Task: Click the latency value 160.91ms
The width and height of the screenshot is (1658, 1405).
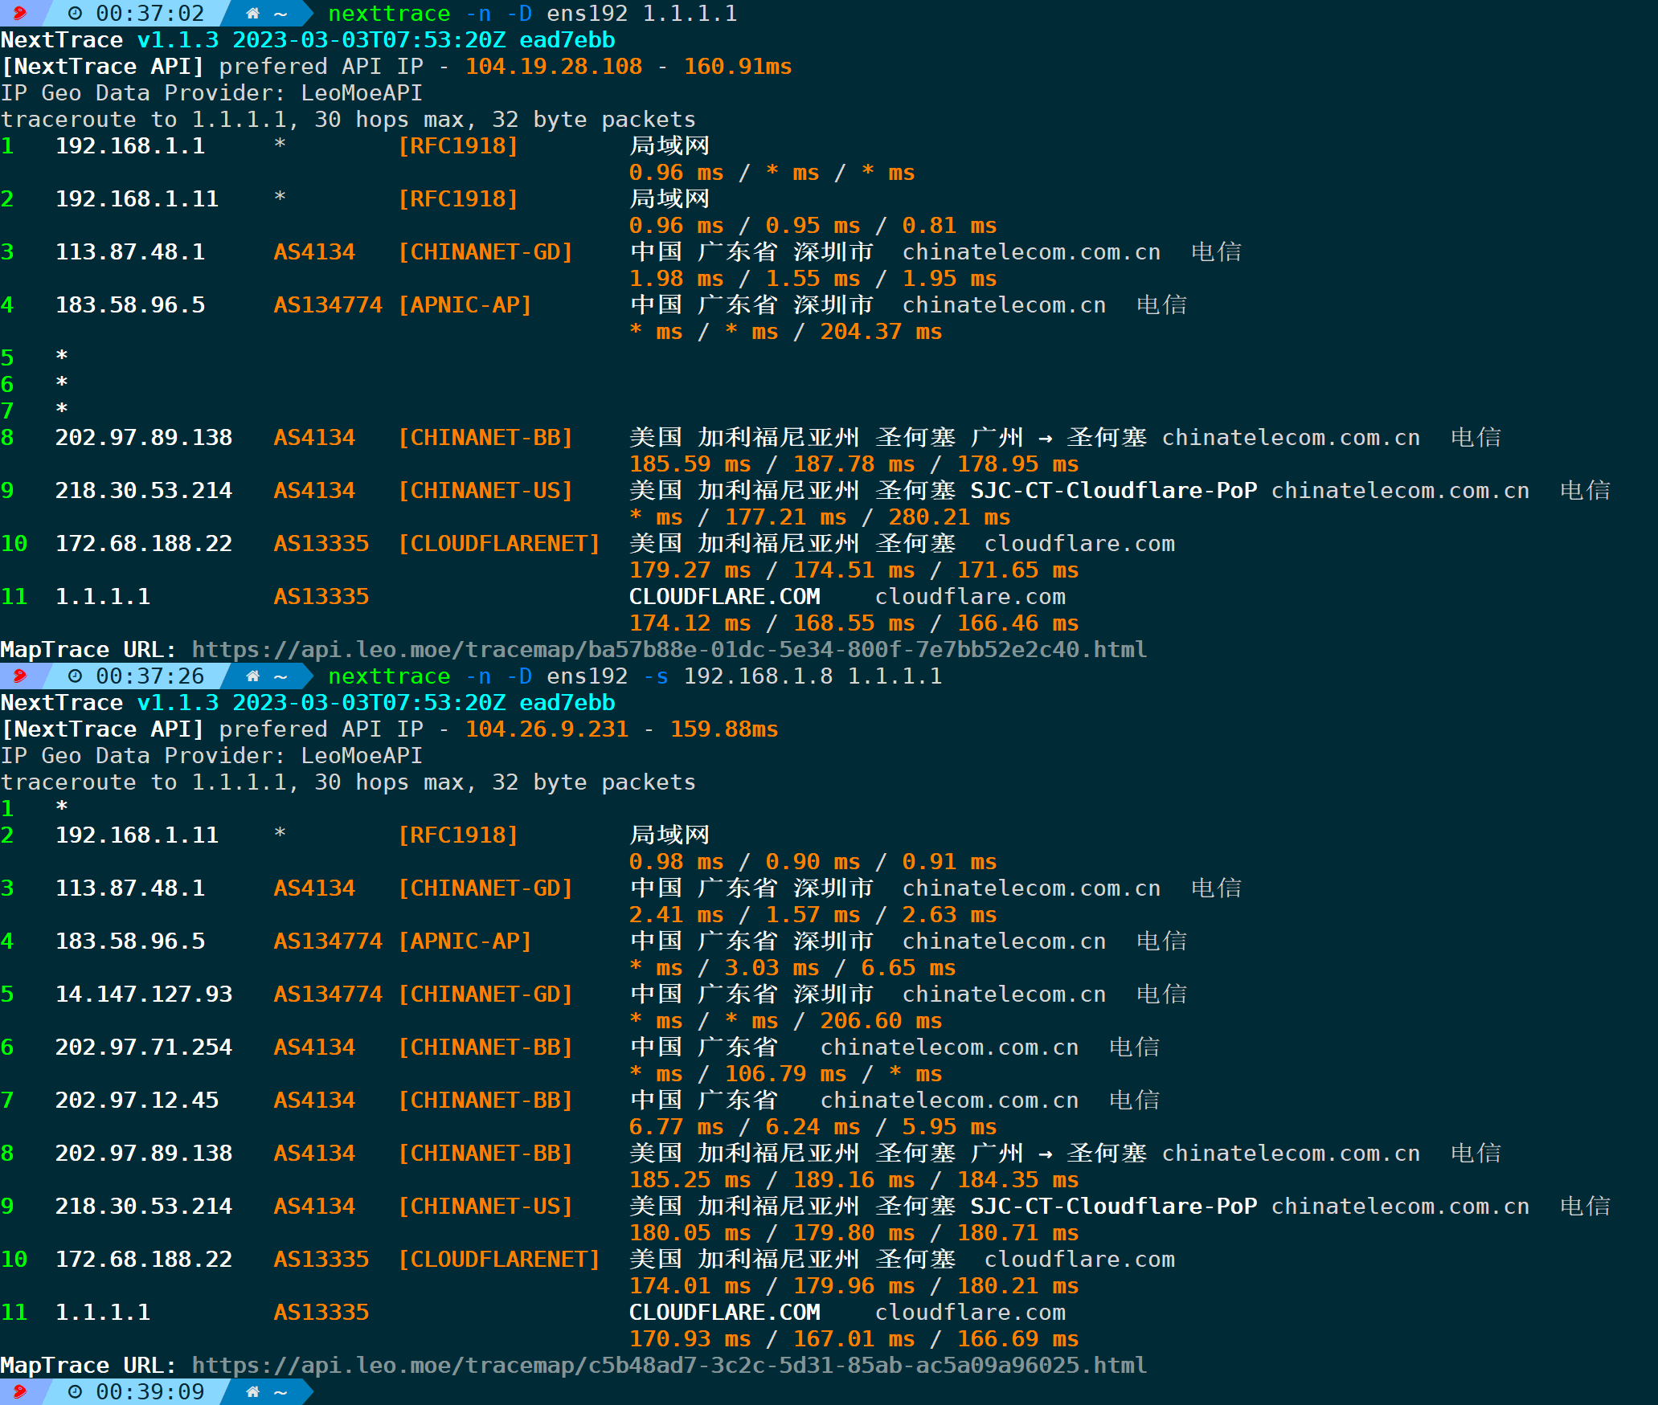Action: click(x=738, y=66)
